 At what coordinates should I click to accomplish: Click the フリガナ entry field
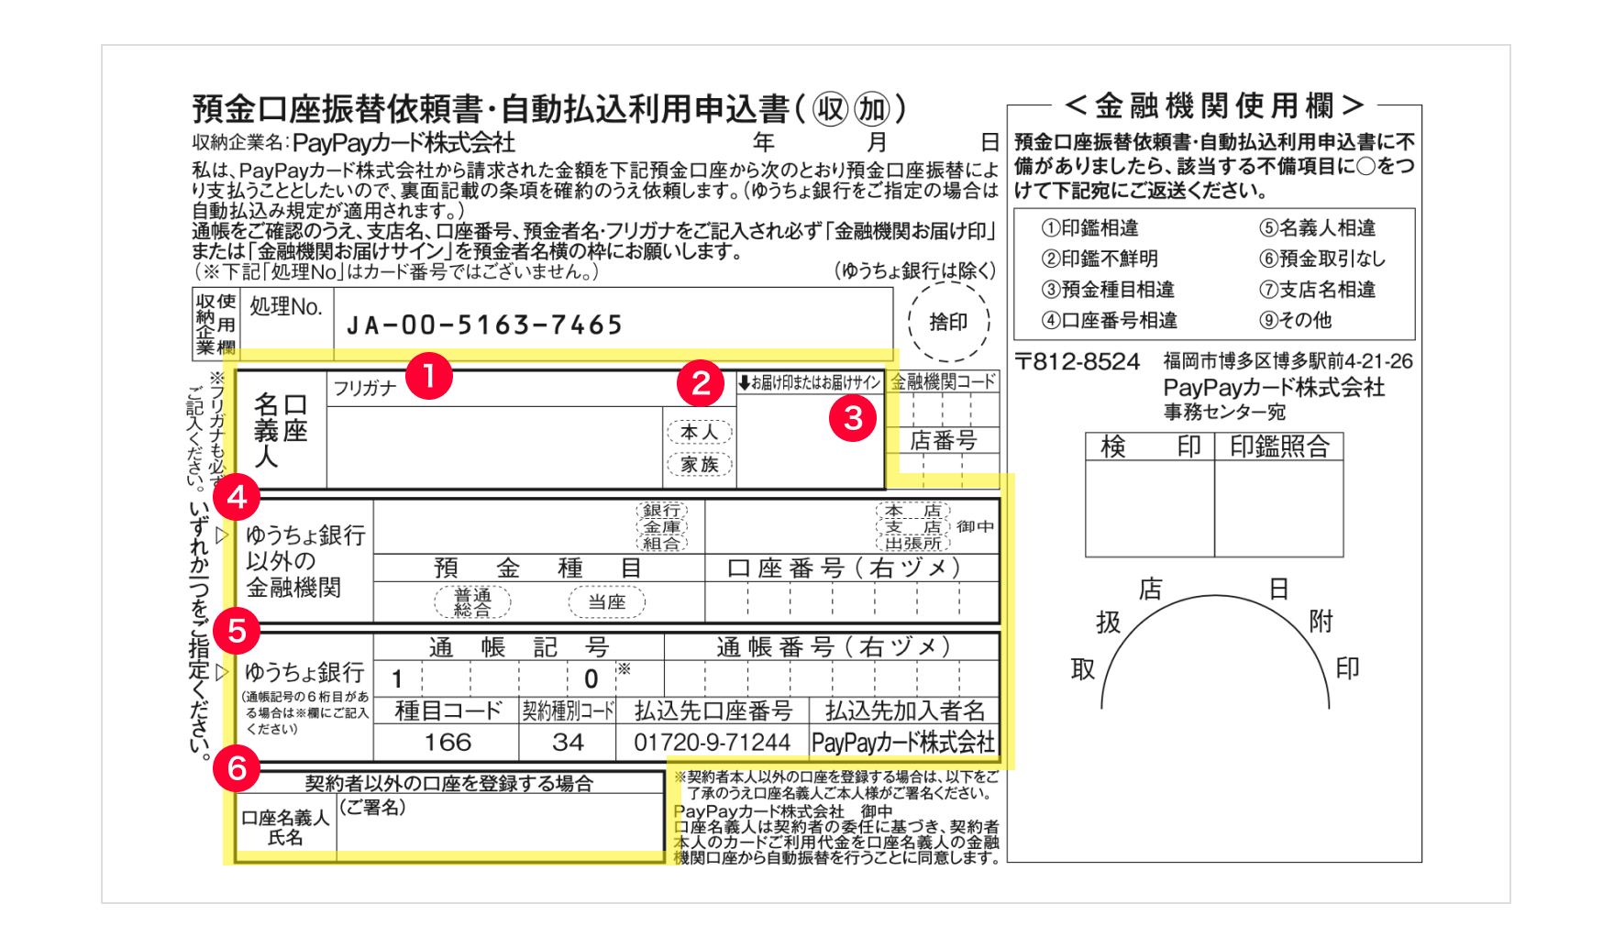click(532, 389)
